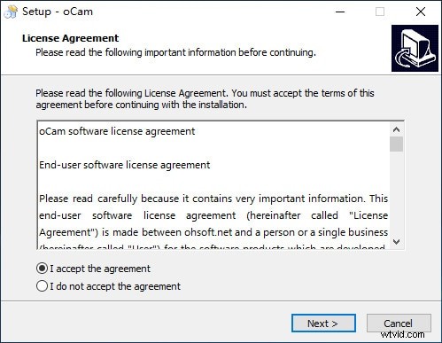
Task: Click the scrollbar track below the thumb
Action: click(x=397, y=193)
